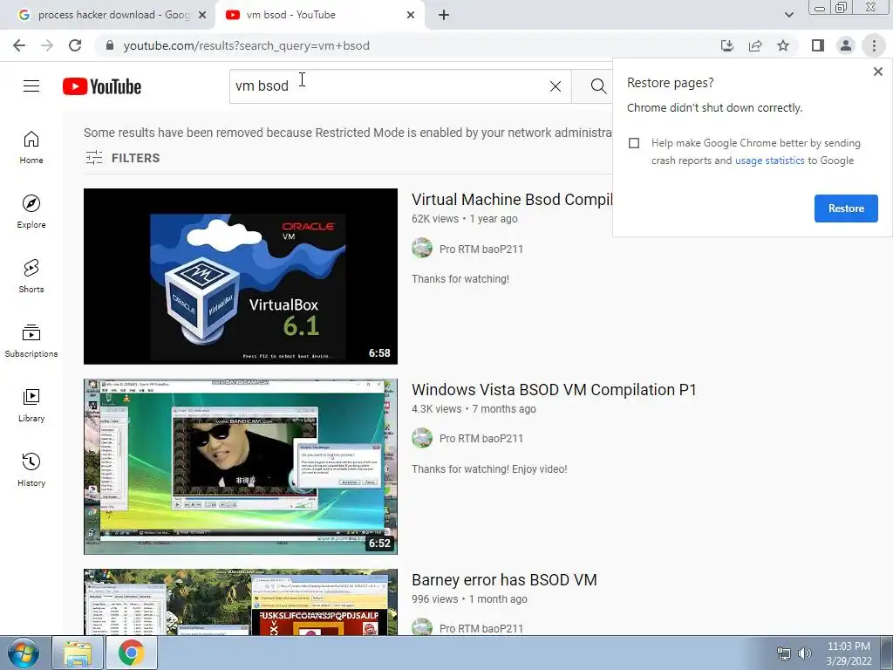Image resolution: width=893 pixels, height=670 pixels.
Task: Dismiss the Restore pages popup
Action: pyautogui.click(x=877, y=72)
